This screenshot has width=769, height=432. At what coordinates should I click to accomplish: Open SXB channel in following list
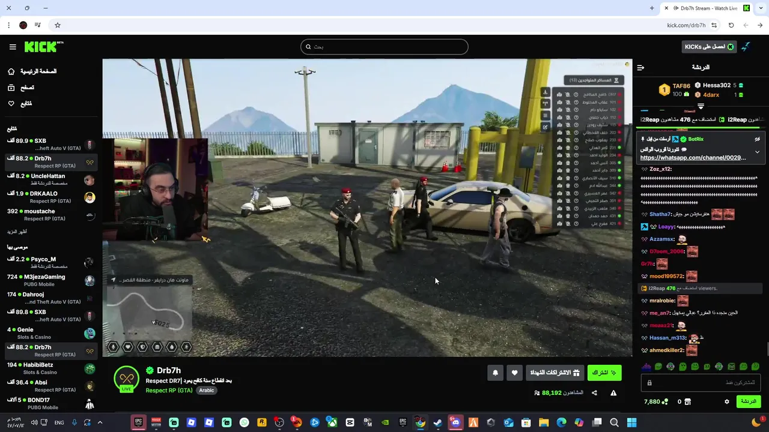(x=50, y=145)
